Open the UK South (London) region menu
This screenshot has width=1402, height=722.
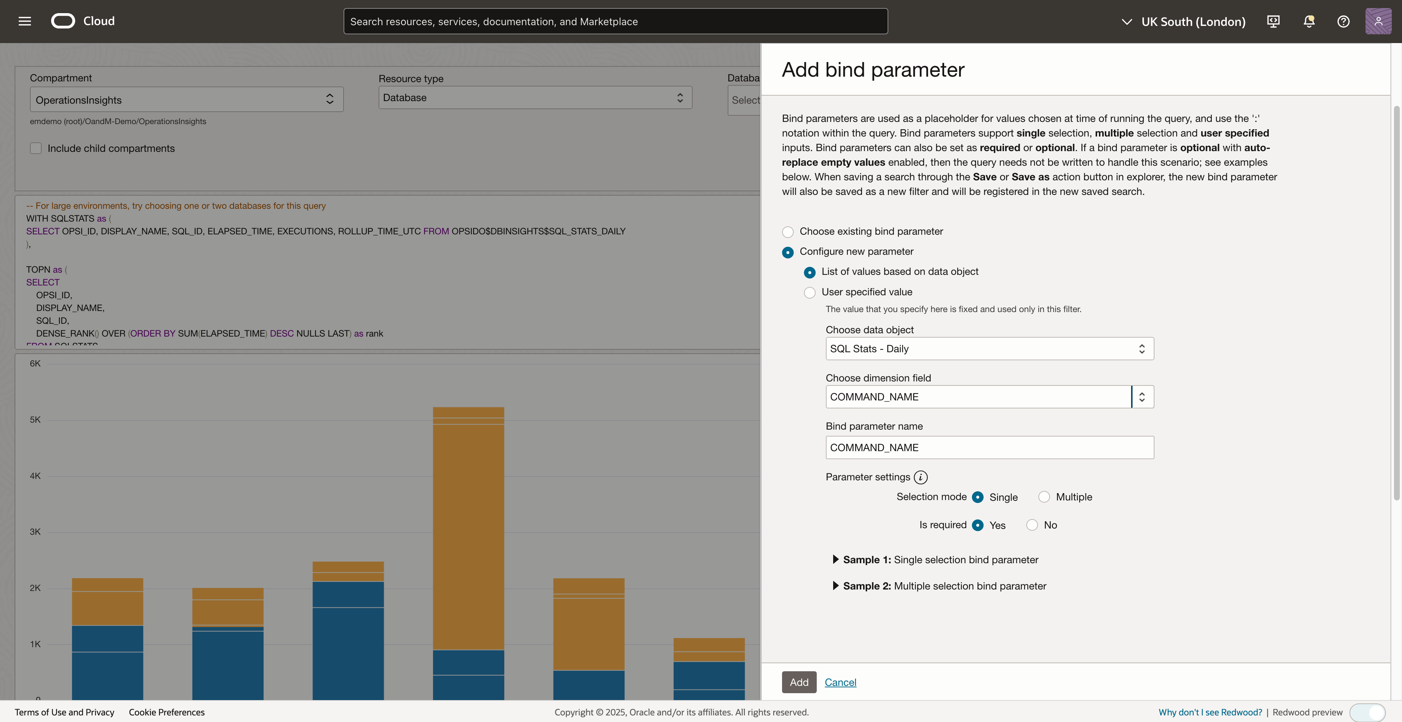tap(1183, 22)
